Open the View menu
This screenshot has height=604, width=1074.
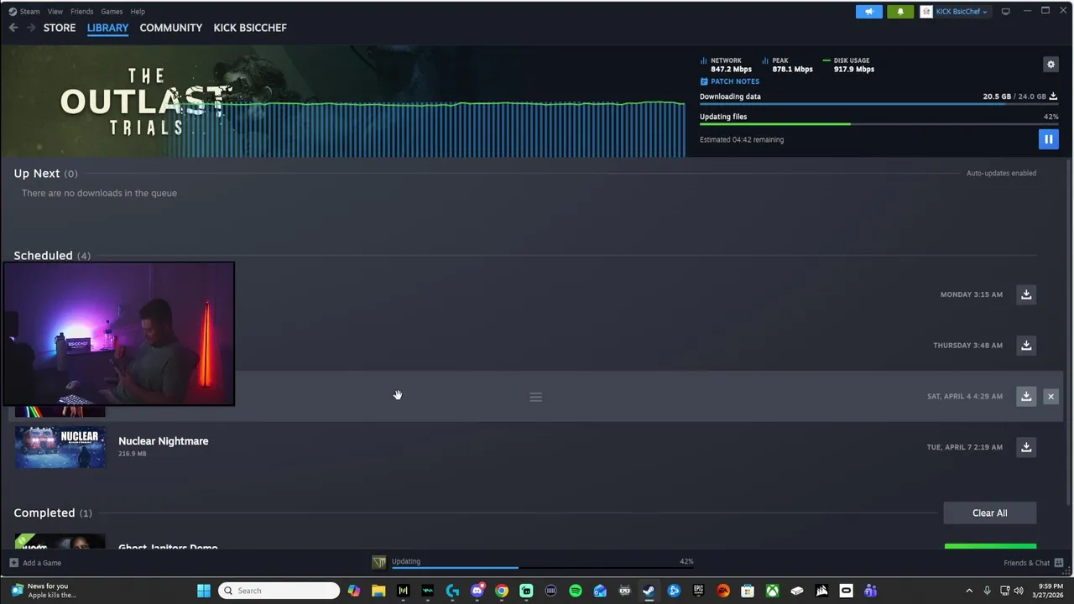[55, 12]
